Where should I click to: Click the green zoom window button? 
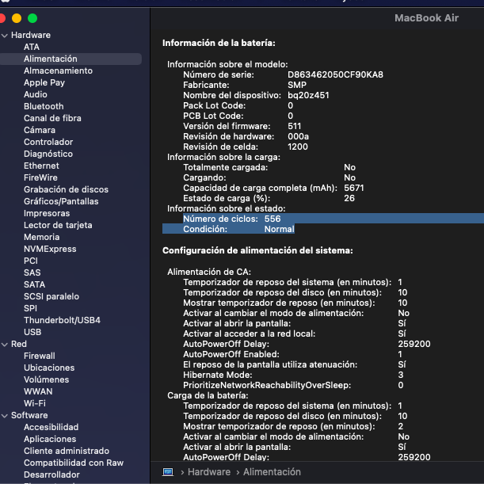point(32,17)
